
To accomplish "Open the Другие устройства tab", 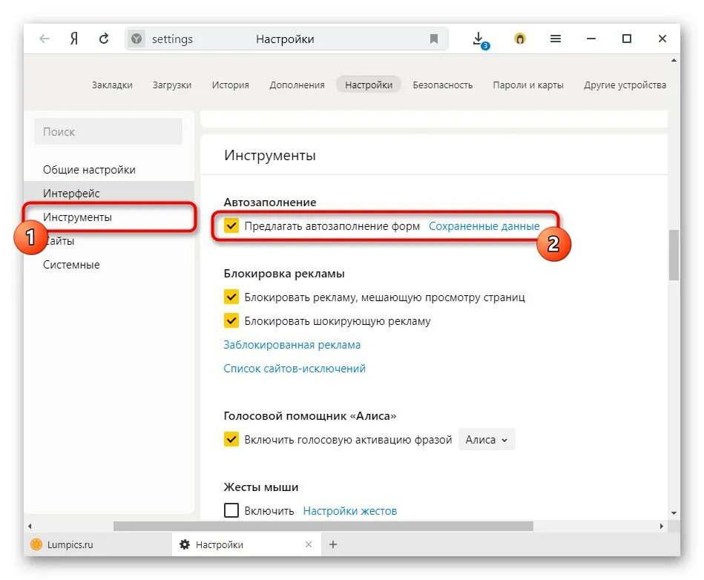I will [x=625, y=85].
